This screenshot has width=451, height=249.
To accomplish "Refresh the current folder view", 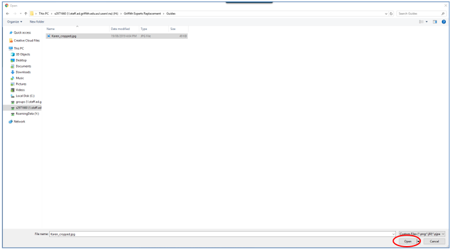I will (x=391, y=13).
